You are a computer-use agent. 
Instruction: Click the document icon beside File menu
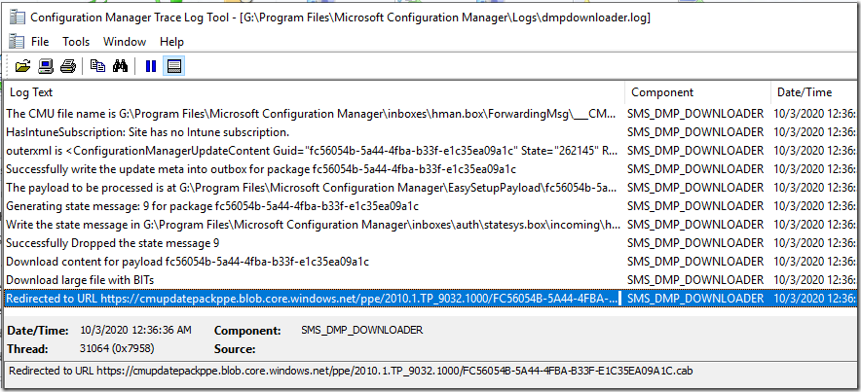(x=16, y=42)
